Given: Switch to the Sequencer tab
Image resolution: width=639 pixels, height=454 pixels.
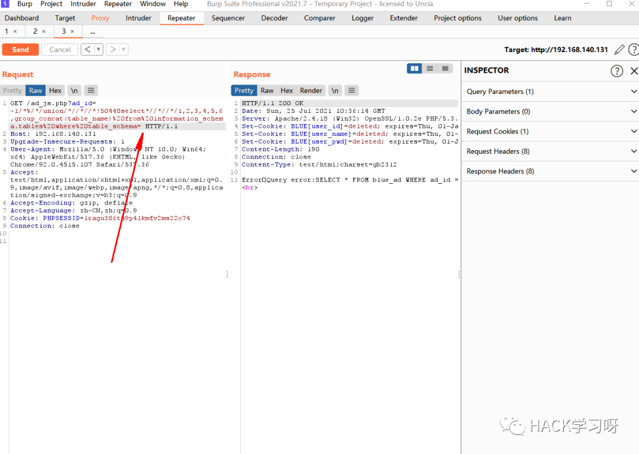Looking at the screenshot, I should 228,18.
